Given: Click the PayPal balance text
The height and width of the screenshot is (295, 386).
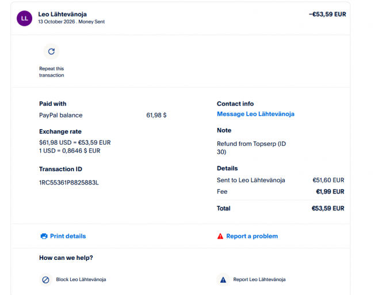Looking at the screenshot, I should click(61, 115).
